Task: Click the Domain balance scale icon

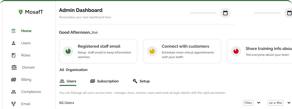Action: coord(14,67)
